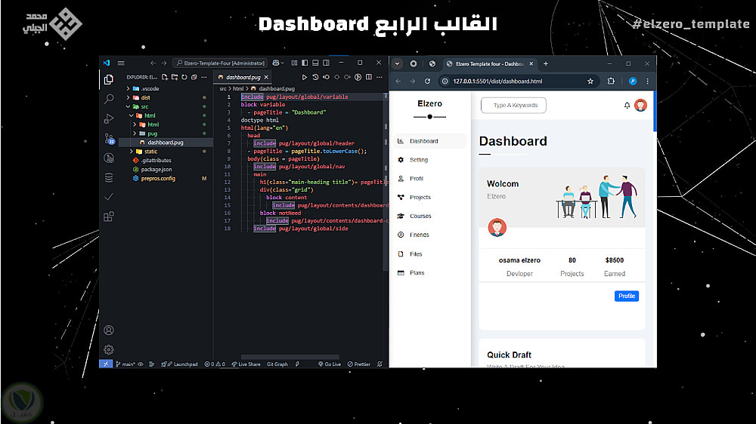Click Go Live in status bar
This screenshot has width=756, height=424.
click(330, 364)
